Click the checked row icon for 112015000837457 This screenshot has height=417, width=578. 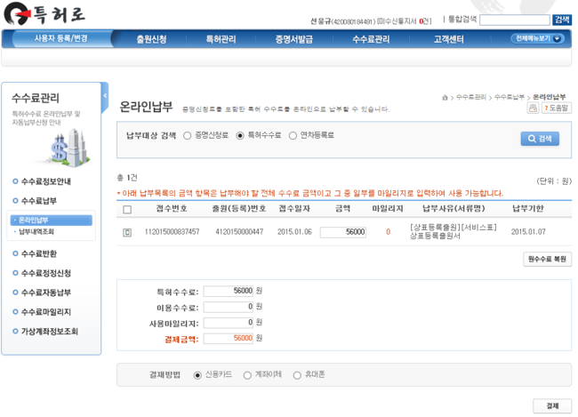pyautogui.click(x=127, y=232)
